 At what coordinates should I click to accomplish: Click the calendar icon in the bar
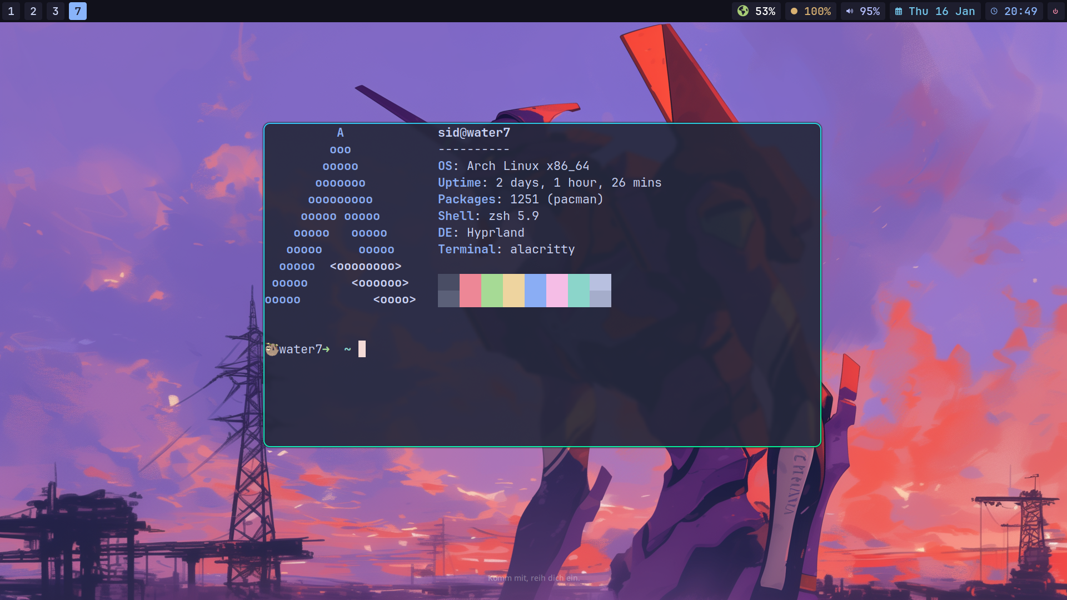[x=899, y=11]
